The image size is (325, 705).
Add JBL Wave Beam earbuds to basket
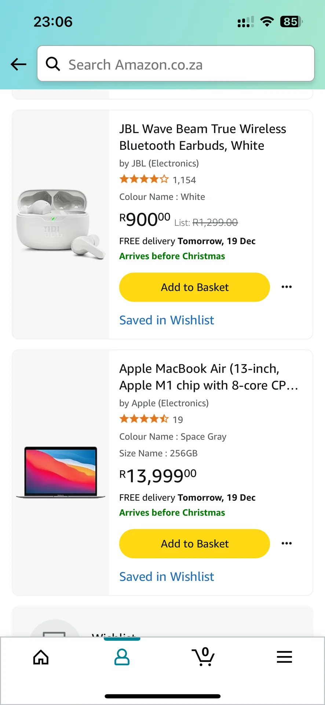point(194,287)
